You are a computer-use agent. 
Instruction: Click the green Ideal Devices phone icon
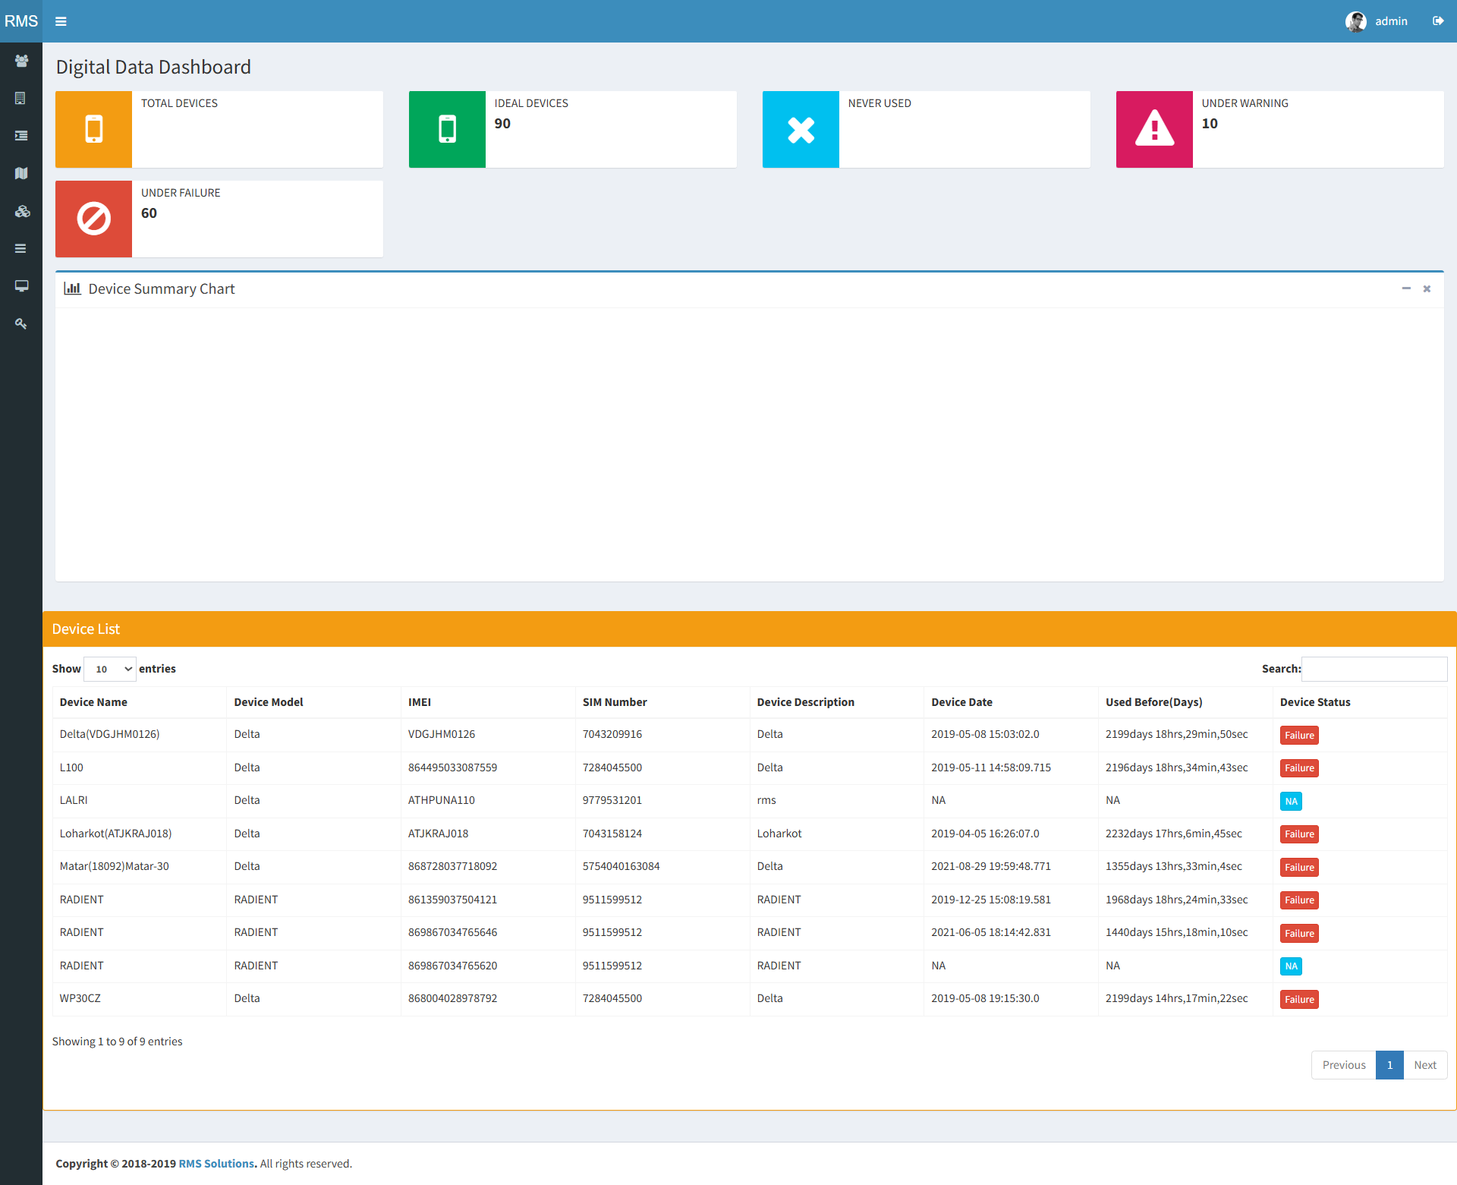pyautogui.click(x=447, y=129)
